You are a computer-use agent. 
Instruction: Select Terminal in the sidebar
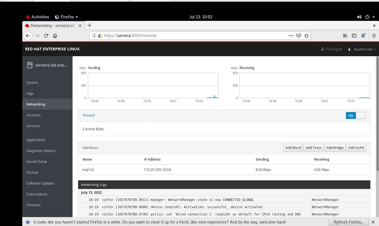[33, 205]
